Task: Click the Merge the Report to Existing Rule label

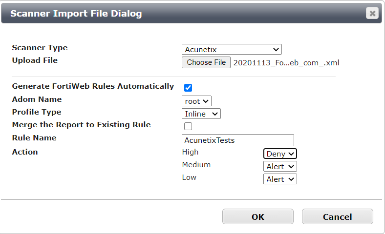Action: coord(81,125)
